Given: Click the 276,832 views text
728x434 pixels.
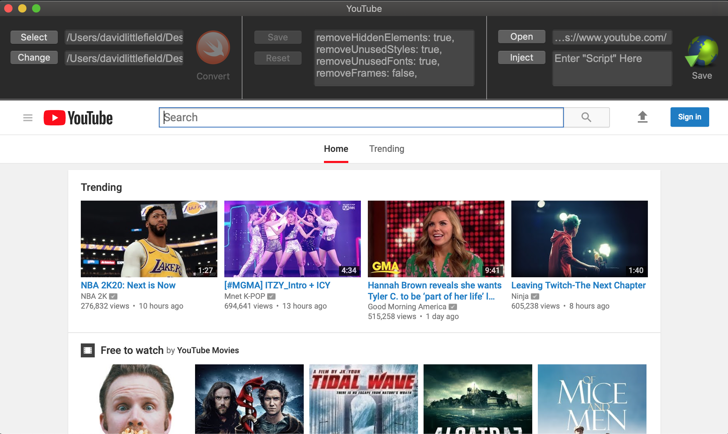Looking at the screenshot, I should click(105, 306).
